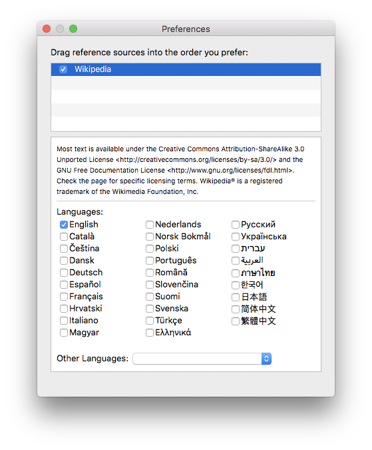The image size is (372, 450).
Task: Enable Français language
Action: point(64,297)
